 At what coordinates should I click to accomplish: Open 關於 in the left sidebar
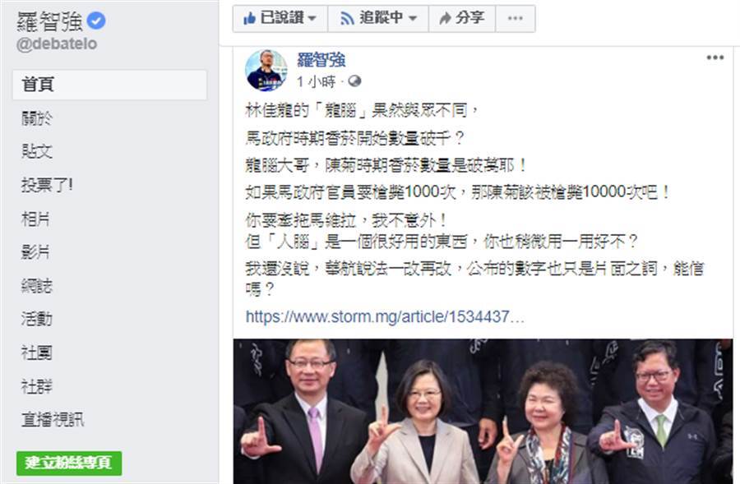point(37,118)
